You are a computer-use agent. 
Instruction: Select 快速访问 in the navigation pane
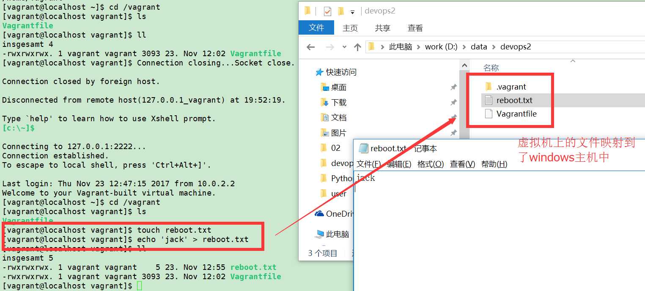click(341, 72)
